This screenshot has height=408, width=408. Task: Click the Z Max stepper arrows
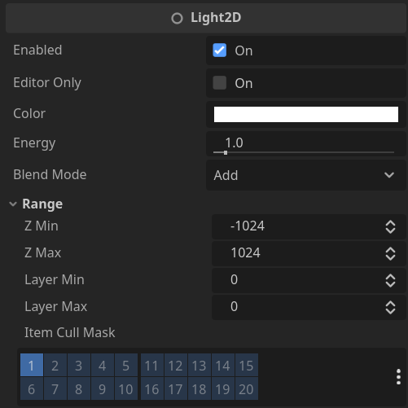coord(390,254)
